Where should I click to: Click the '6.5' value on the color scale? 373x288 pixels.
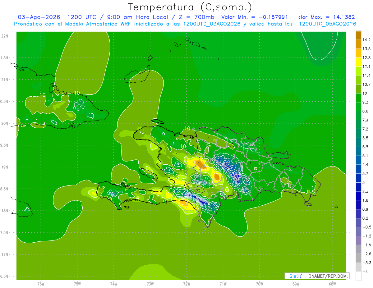click(x=366, y=138)
